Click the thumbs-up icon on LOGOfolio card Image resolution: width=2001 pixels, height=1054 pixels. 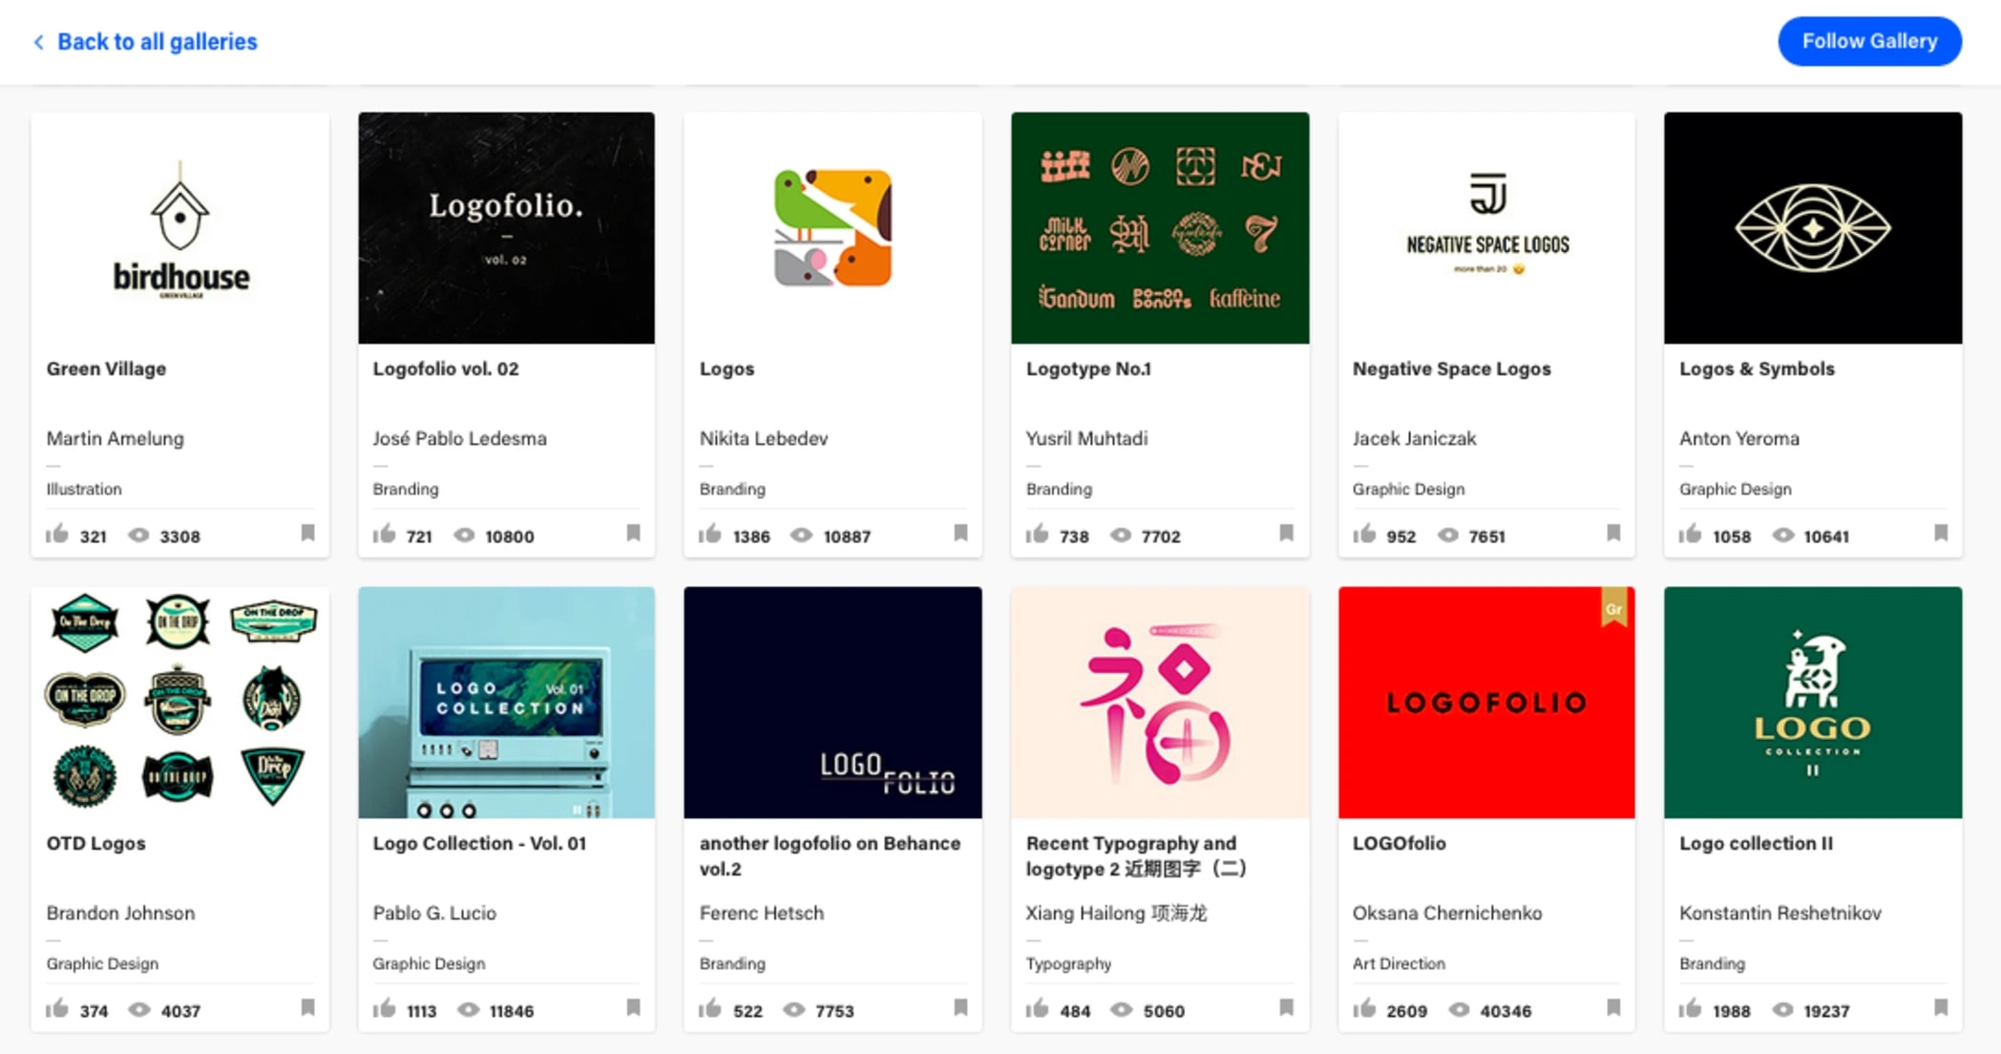[1363, 1009]
